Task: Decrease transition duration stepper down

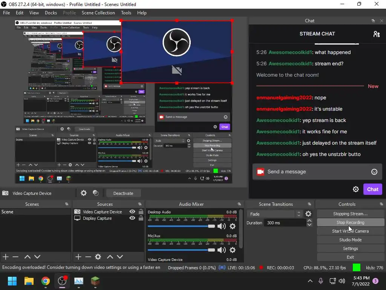Action: click(x=309, y=225)
